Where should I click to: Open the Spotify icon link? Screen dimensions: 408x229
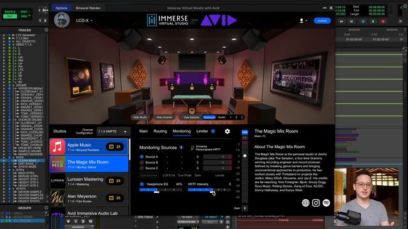(x=326, y=203)
